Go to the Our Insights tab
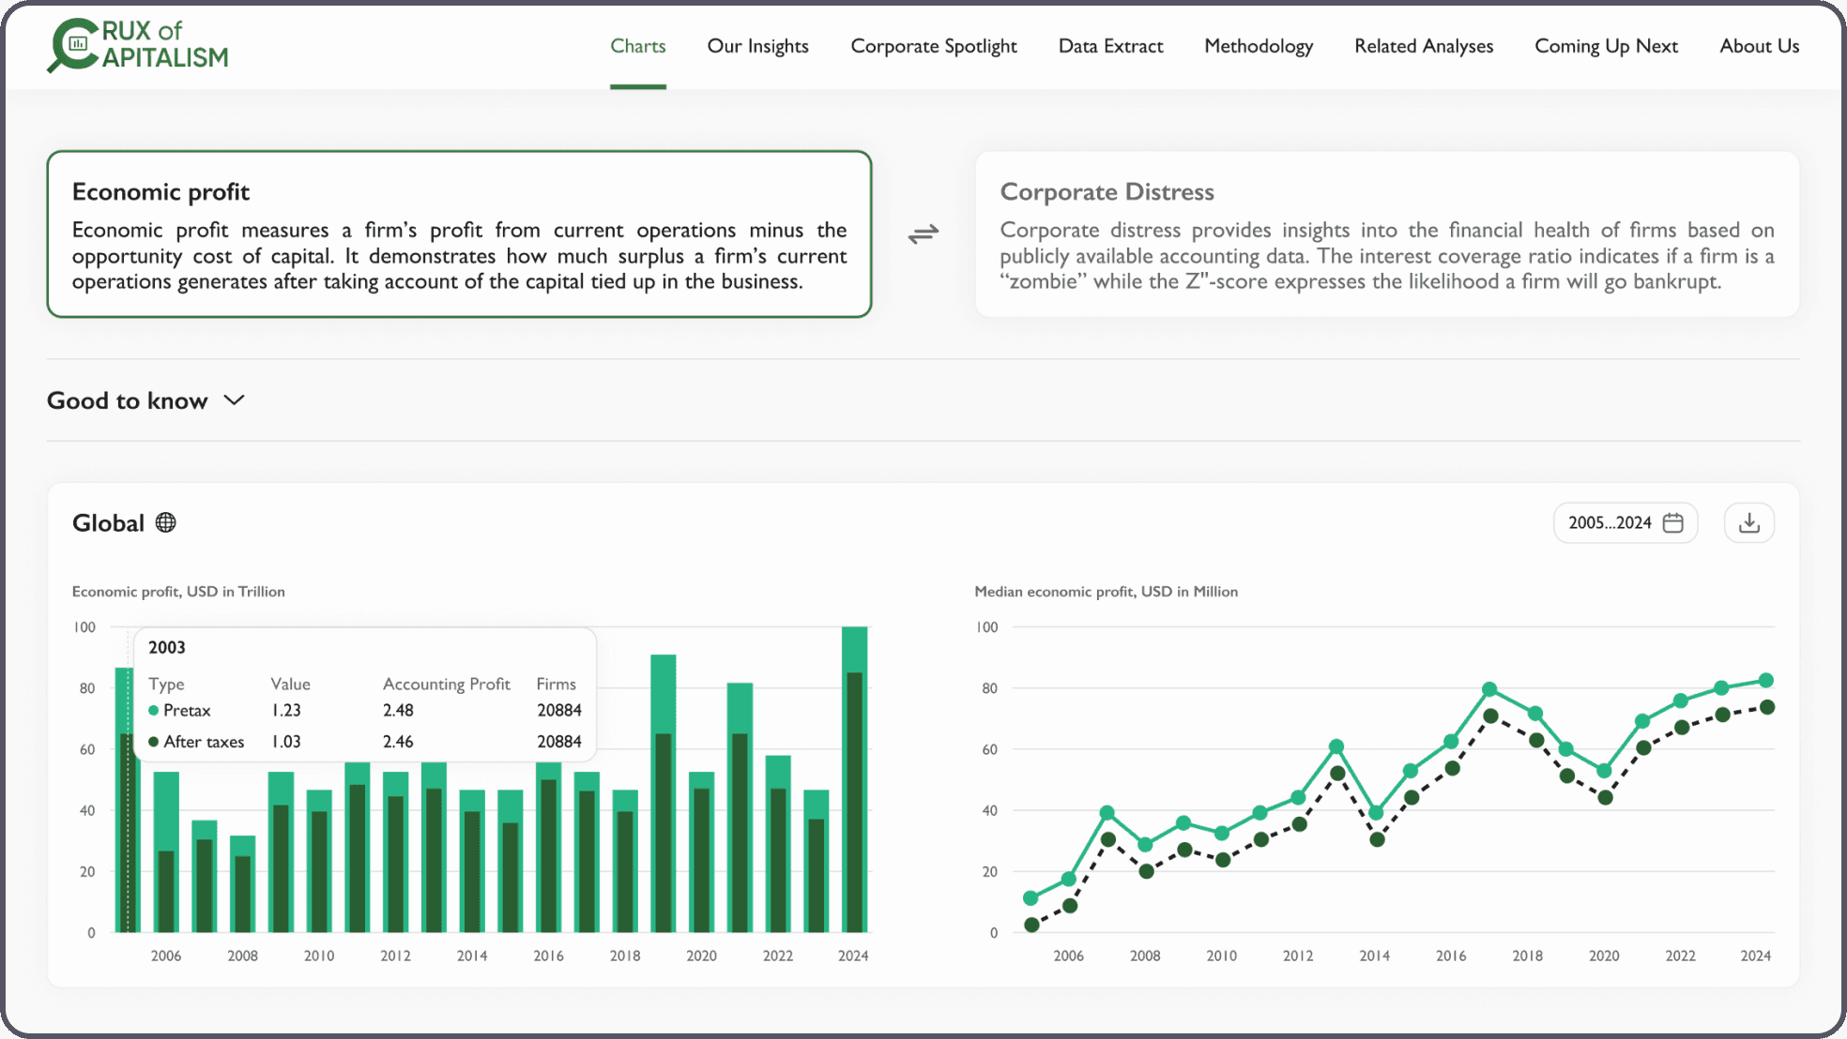Viewport: 1847px width, 1039px height. point(757,46)
